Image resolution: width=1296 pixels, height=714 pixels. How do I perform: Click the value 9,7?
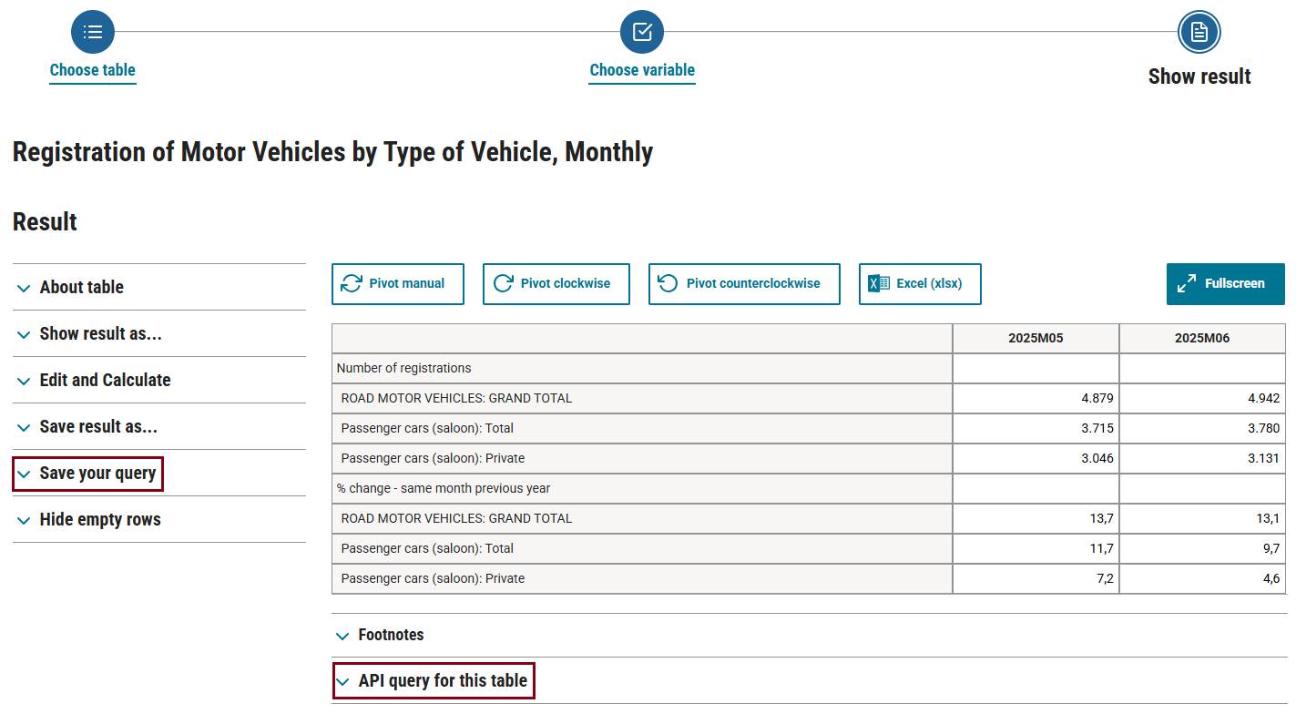(1271, 548)
